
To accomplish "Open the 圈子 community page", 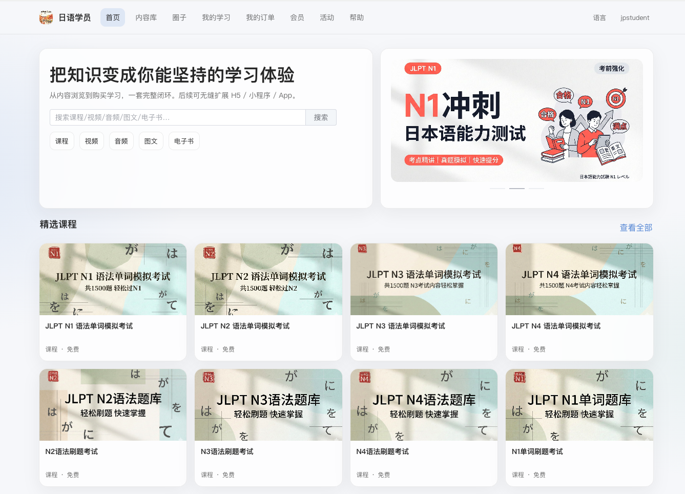I will point(179,17).
